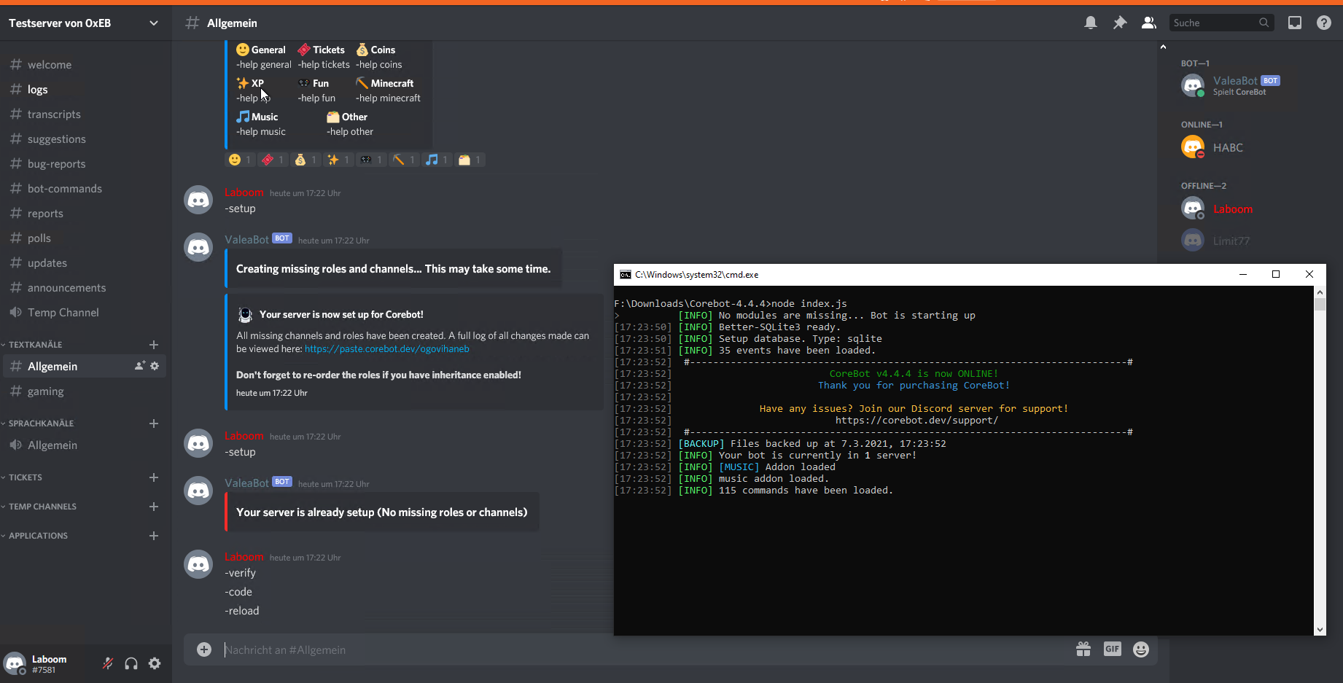The width and height of the screenshot is (1343, 683).
Task: Add channel to TEXTKANÄLE plus icon
Action: 154,345
